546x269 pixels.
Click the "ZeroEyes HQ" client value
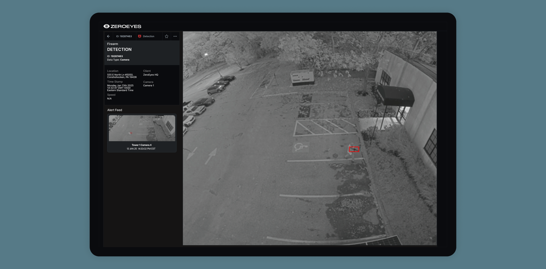[x=151, y=75]
